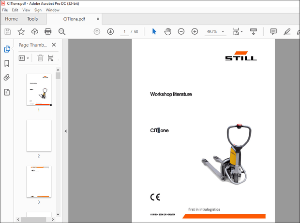300x223 pixels.
Task: Delete selected page with trash icon
Action: 40,58
